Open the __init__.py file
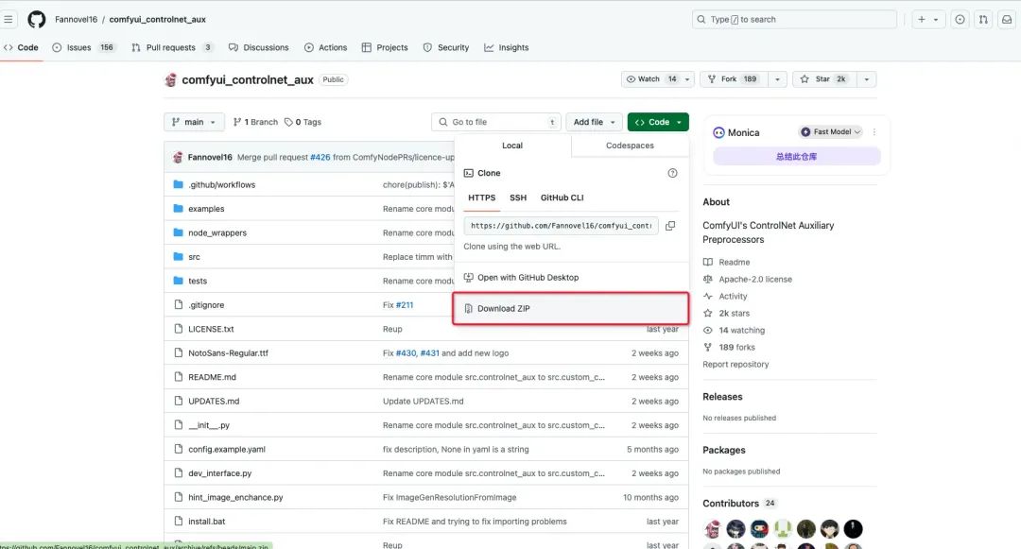Image resolution: width=1021 pixels, height=549 pixels. (x=208, y=425)
